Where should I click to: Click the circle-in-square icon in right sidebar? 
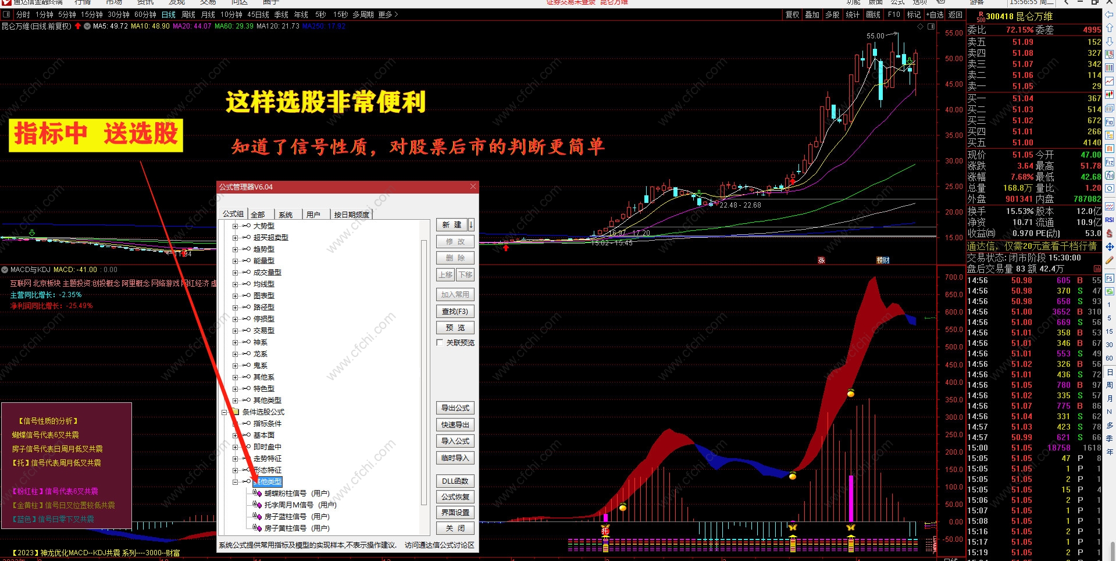(x=1110, y=189)
